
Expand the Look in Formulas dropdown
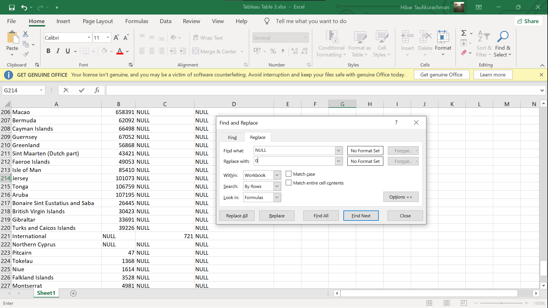coord(277,197)
